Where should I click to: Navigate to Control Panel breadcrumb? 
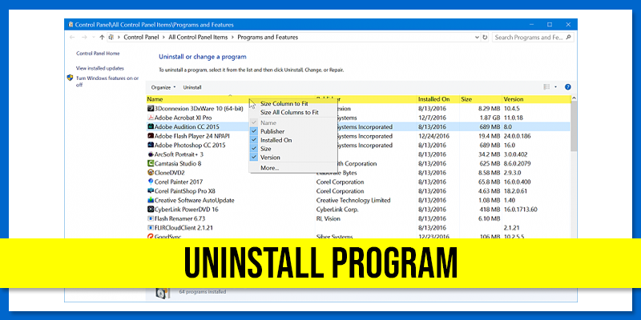pos(141,37)
